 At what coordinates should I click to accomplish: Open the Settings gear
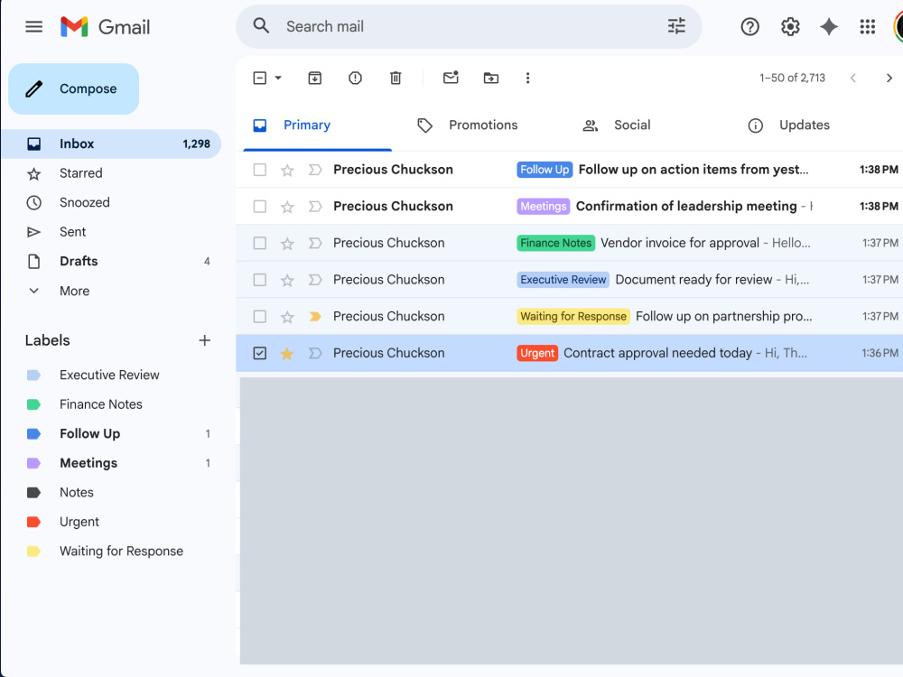point(790,26)
